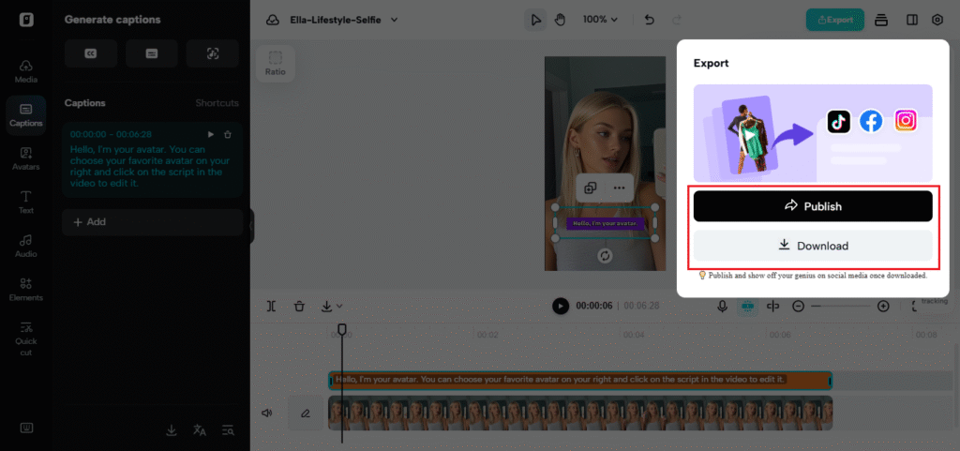This screenshot has height=451, width=960.
Task: Open the Media sidebar panel
Action: coord(26,71)
